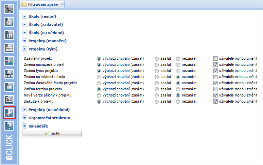Expand the Organizační struktura section
Image resolution: width=263 pixels, height=165 pixels.
tap(24, 118)
